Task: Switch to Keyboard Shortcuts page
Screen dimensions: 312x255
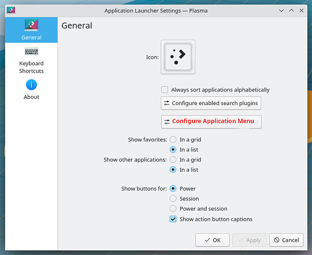Action: (x=31, y=60)
